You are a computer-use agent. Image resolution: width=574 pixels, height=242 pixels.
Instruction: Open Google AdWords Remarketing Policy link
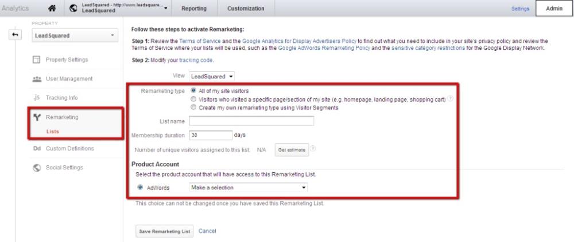point(324,48)
